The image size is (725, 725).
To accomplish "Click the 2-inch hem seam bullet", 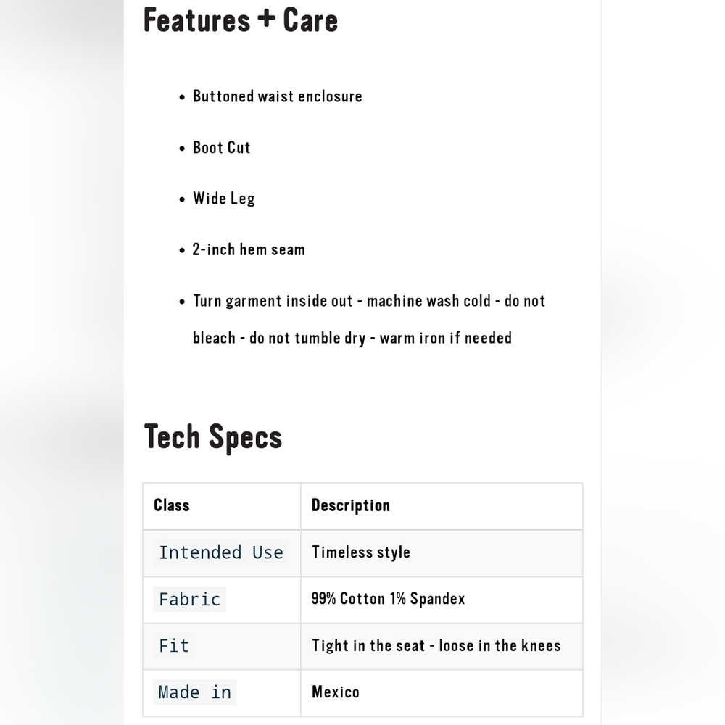I will pos(249,249).
